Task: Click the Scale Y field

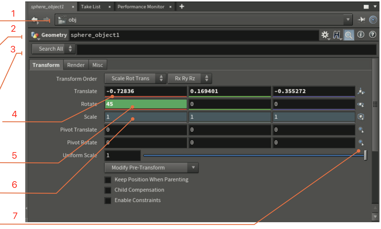Action: (x=230, y=117)
